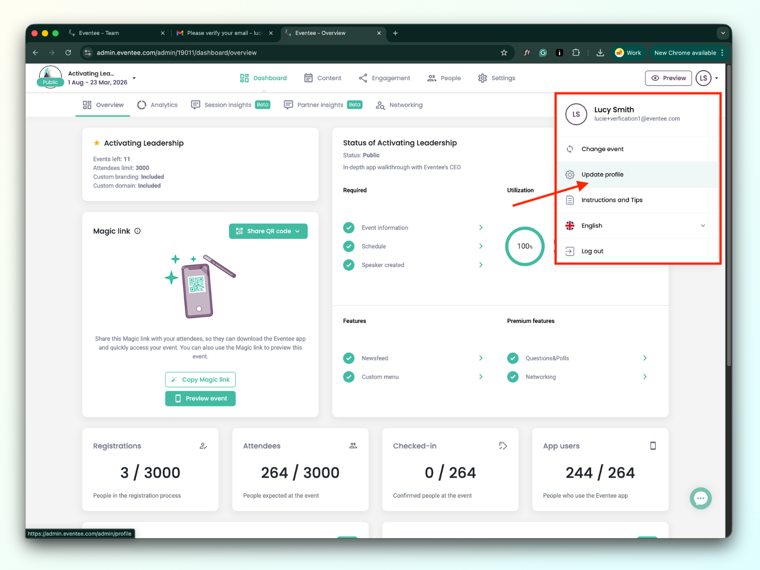Click the Preview button with eye icon
The width and height of the screenshot is (760, 570).
668,78
